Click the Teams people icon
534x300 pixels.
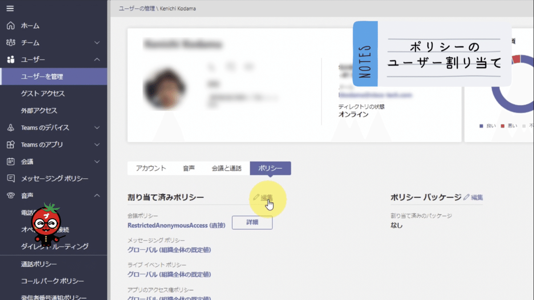pos(11,43)
